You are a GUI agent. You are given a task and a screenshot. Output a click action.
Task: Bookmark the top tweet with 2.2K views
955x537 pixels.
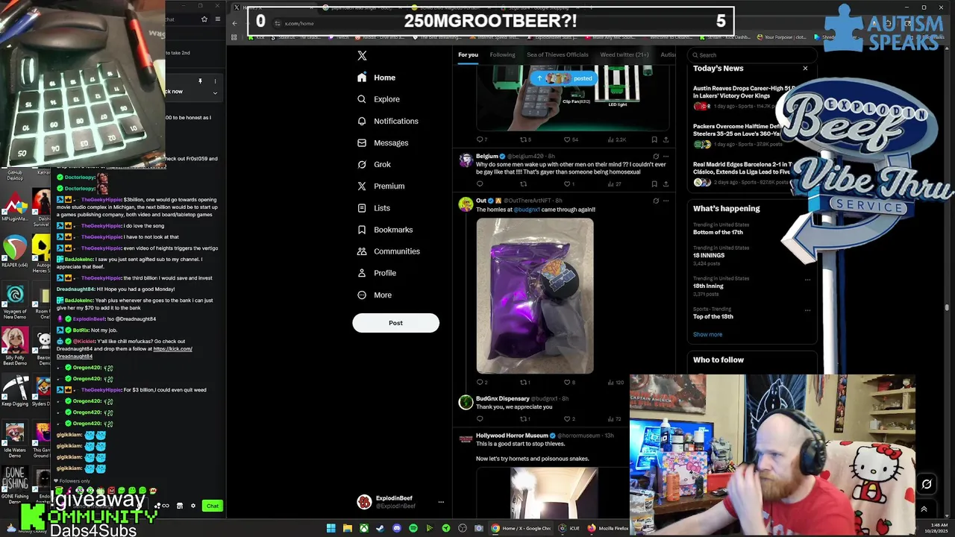tap(654, 139)
